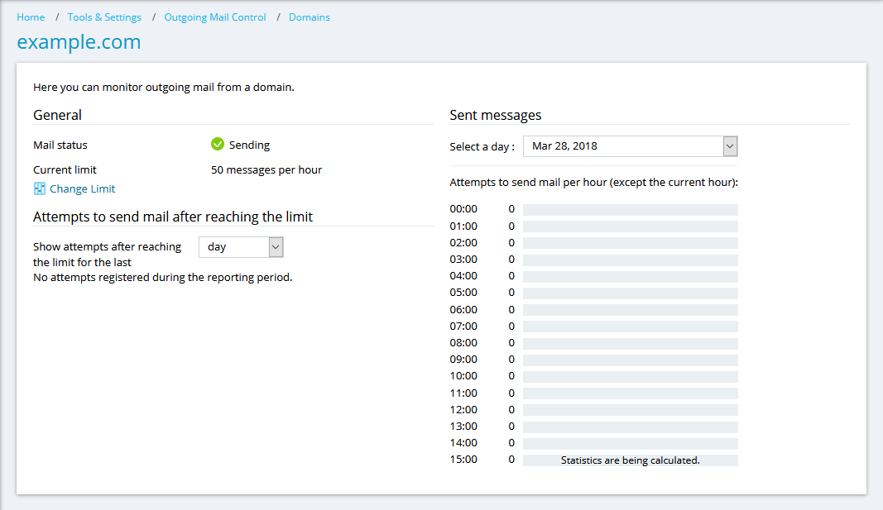Select the 05:00 hourly attempts bar
Screen dimensions: 883x510
(630, 293)
